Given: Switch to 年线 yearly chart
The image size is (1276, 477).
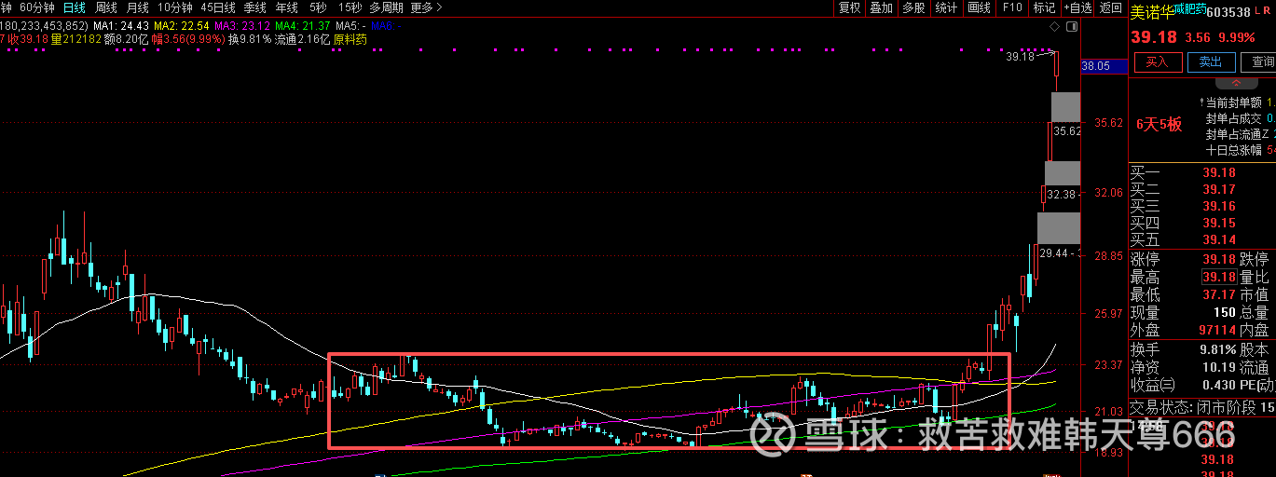Looking at the screenshot, I should click(287, 7).
